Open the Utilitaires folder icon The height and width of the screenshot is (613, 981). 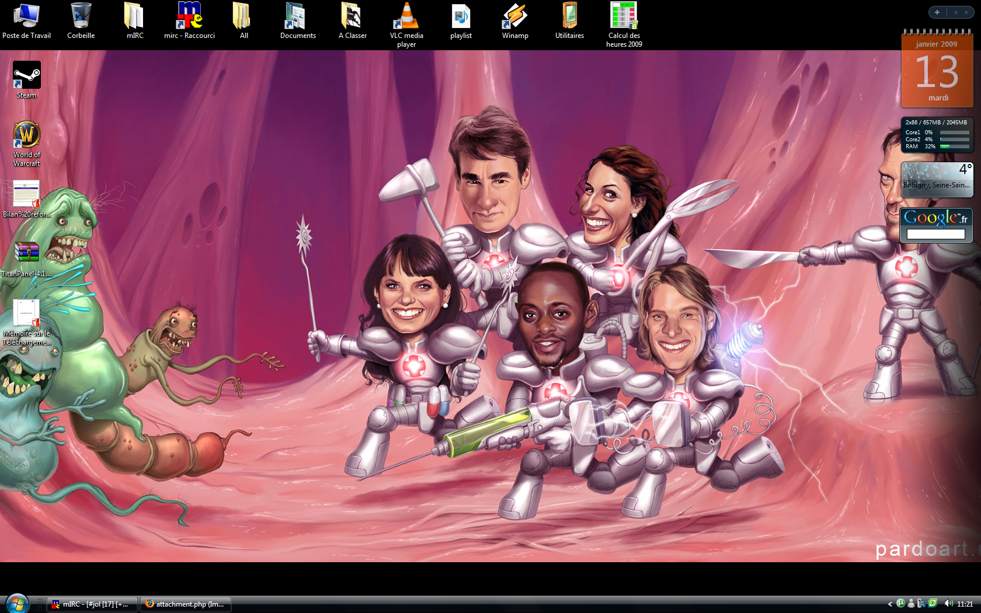point(569,20)
